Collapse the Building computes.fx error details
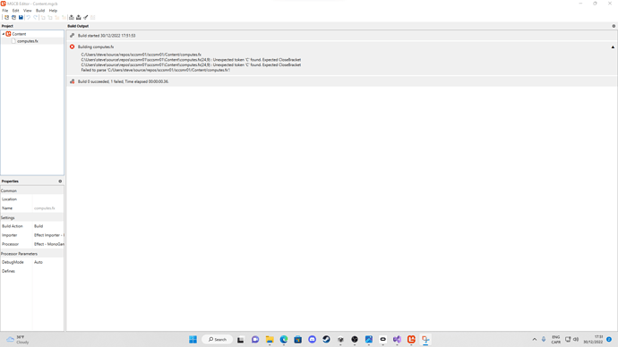The image size is (618, 347). coord(613,47)
